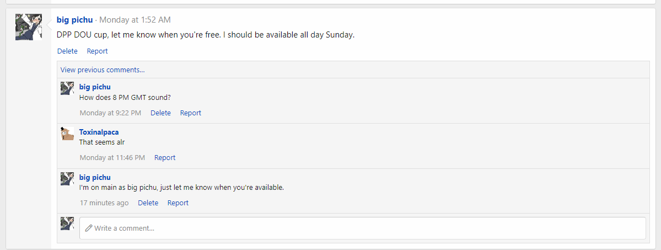Click avatar beside the 8 PM GMT comment

[x=67, y=88]
